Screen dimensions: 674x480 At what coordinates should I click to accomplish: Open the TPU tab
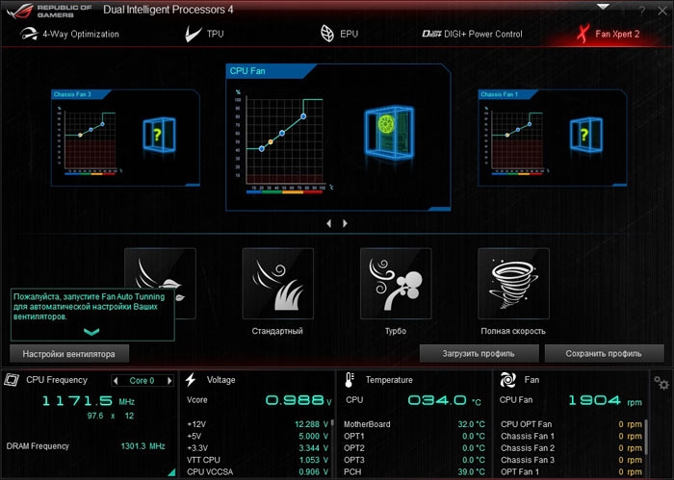click(x=203, y=34)
